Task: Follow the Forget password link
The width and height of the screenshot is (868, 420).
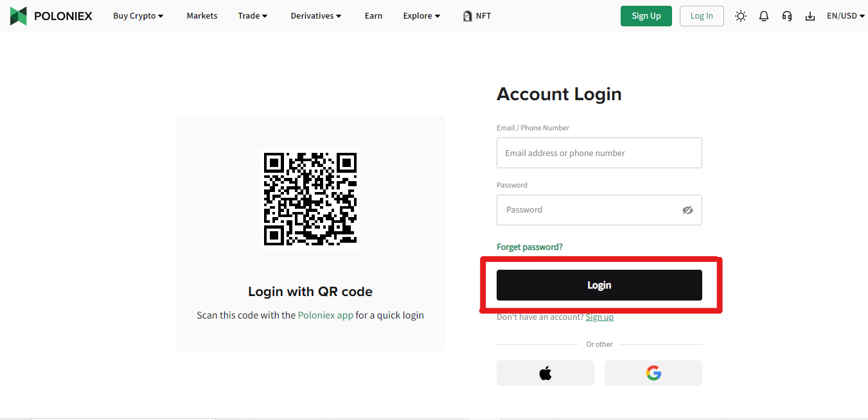Action: tap(529, 247)
